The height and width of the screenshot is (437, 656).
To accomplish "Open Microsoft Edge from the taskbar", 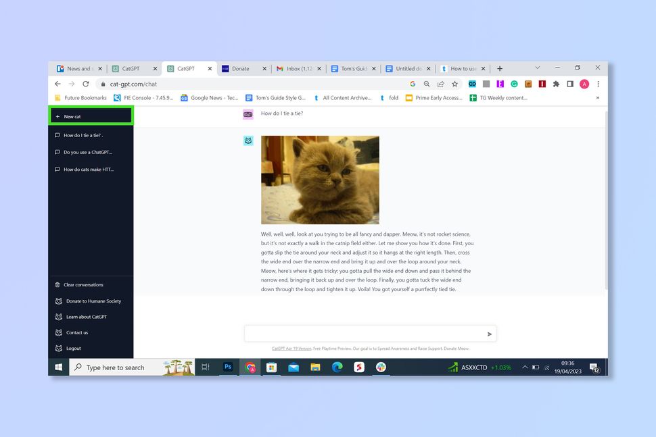I will [x=337, y=367].
